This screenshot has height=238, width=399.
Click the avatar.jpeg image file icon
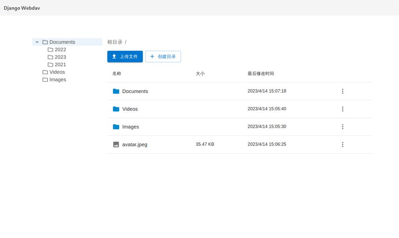116,144
